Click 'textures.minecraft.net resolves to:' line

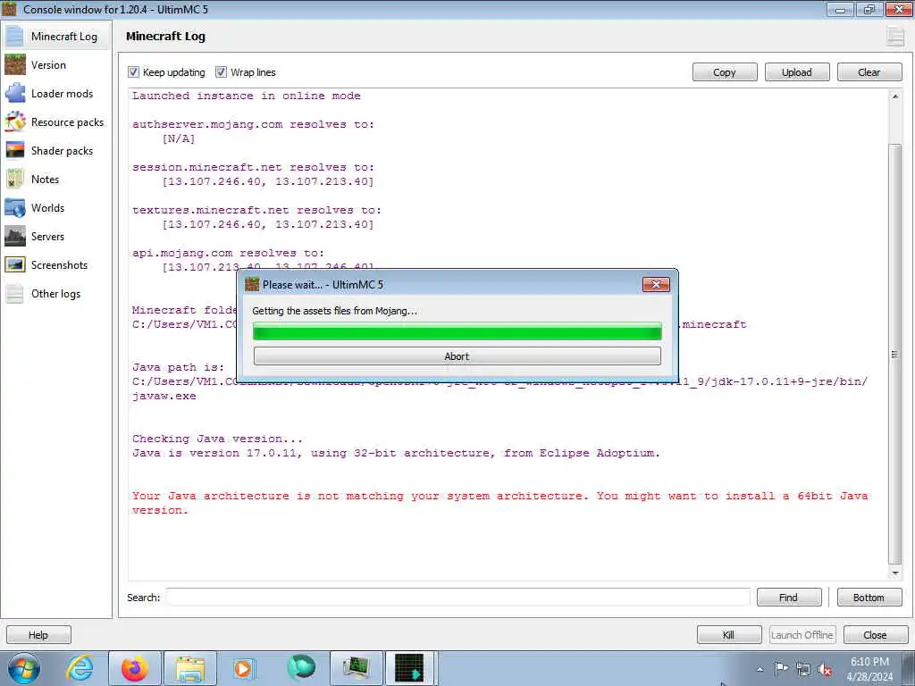(x=256, y=210)
